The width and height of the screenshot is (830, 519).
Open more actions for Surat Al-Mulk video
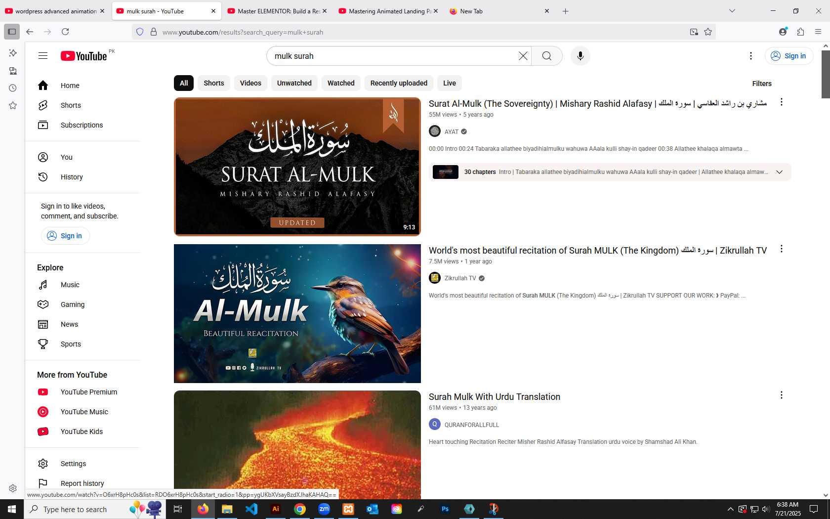[781, 102]
